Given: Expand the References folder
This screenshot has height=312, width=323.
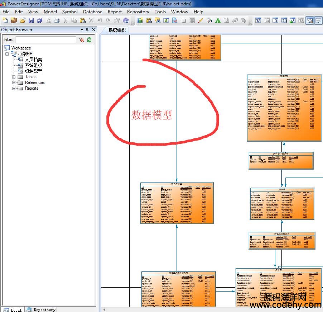Looking at the screenshot, I should click(14, 82).
